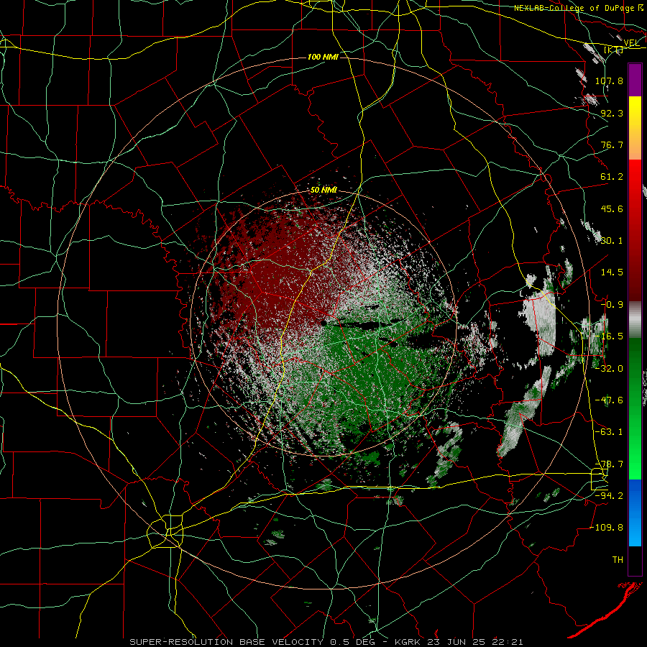Viewport: 647px width, 647px height.
Task: Click the 50 NMI range ring label
Action: point(324,191)
